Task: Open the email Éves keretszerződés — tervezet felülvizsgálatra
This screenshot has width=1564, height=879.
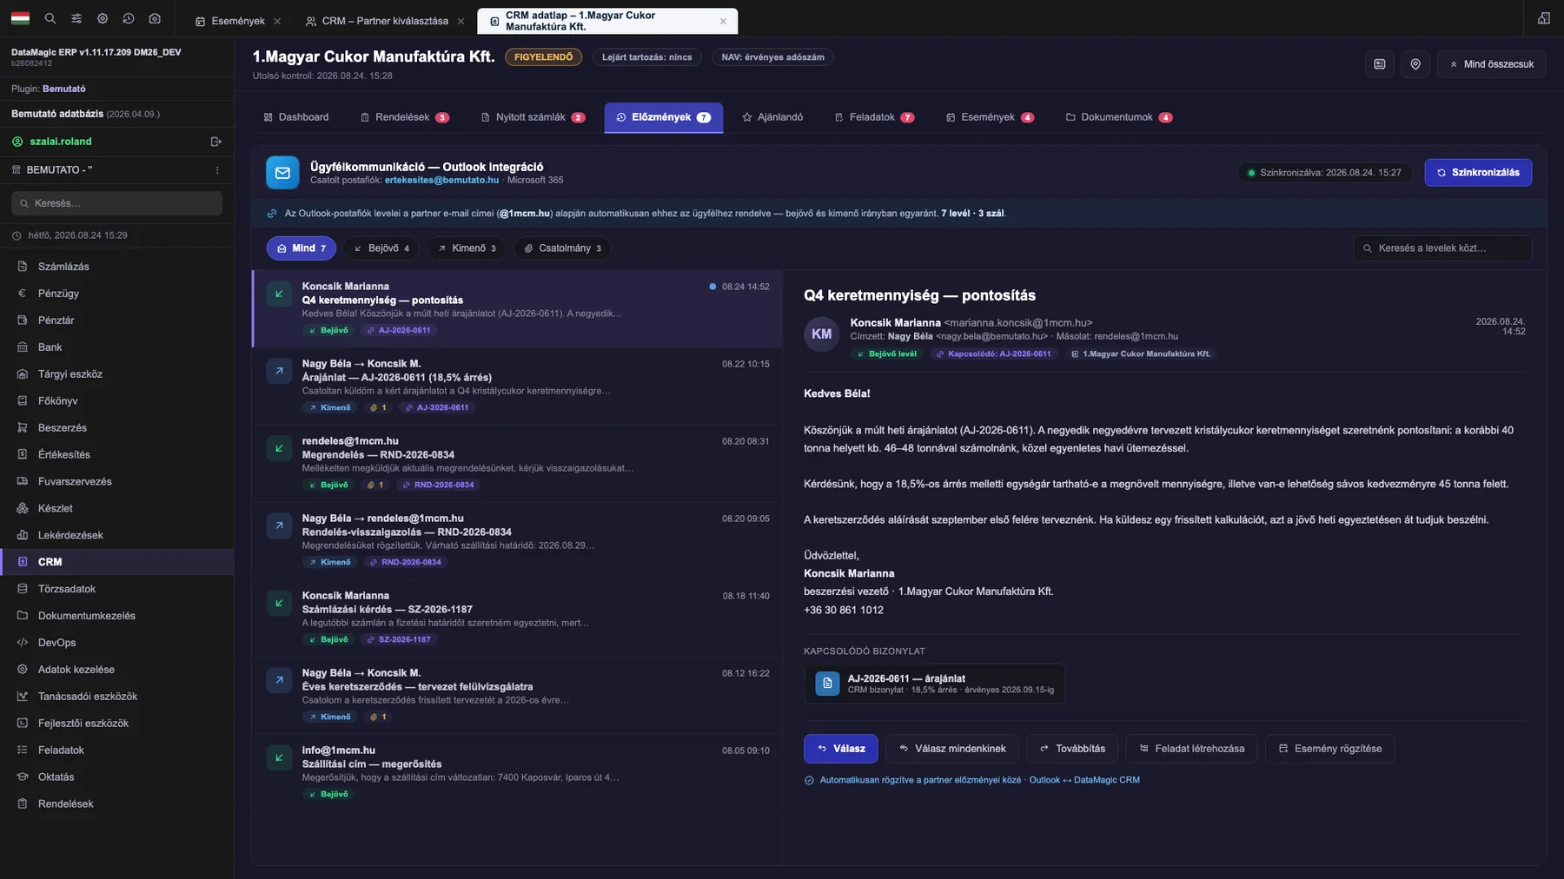Action: click(x=517, y=695)
